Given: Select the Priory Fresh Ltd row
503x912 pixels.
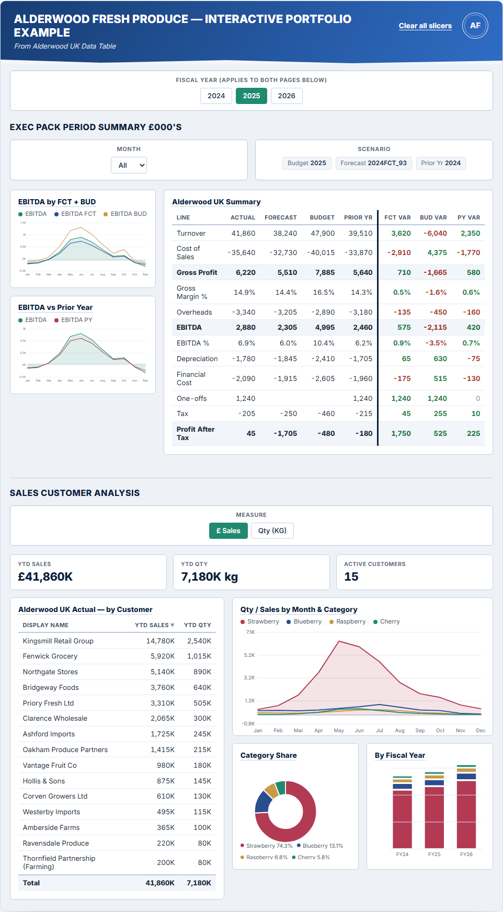Looking at the screenshot, I should 117,703.
